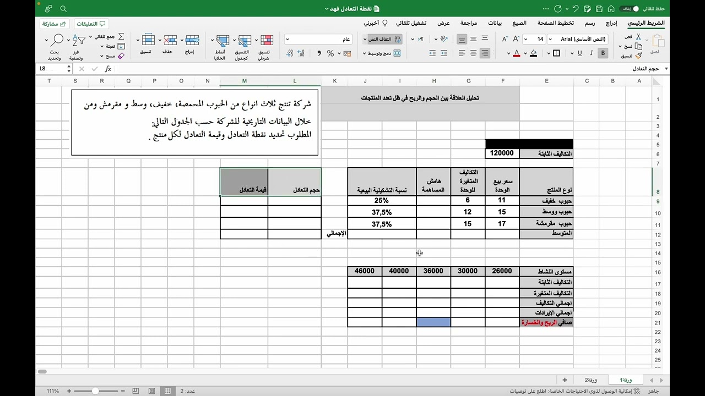Click the Undo arrow icon
Image resolution: width=705 pixels, height=396 pixels.
576,9
